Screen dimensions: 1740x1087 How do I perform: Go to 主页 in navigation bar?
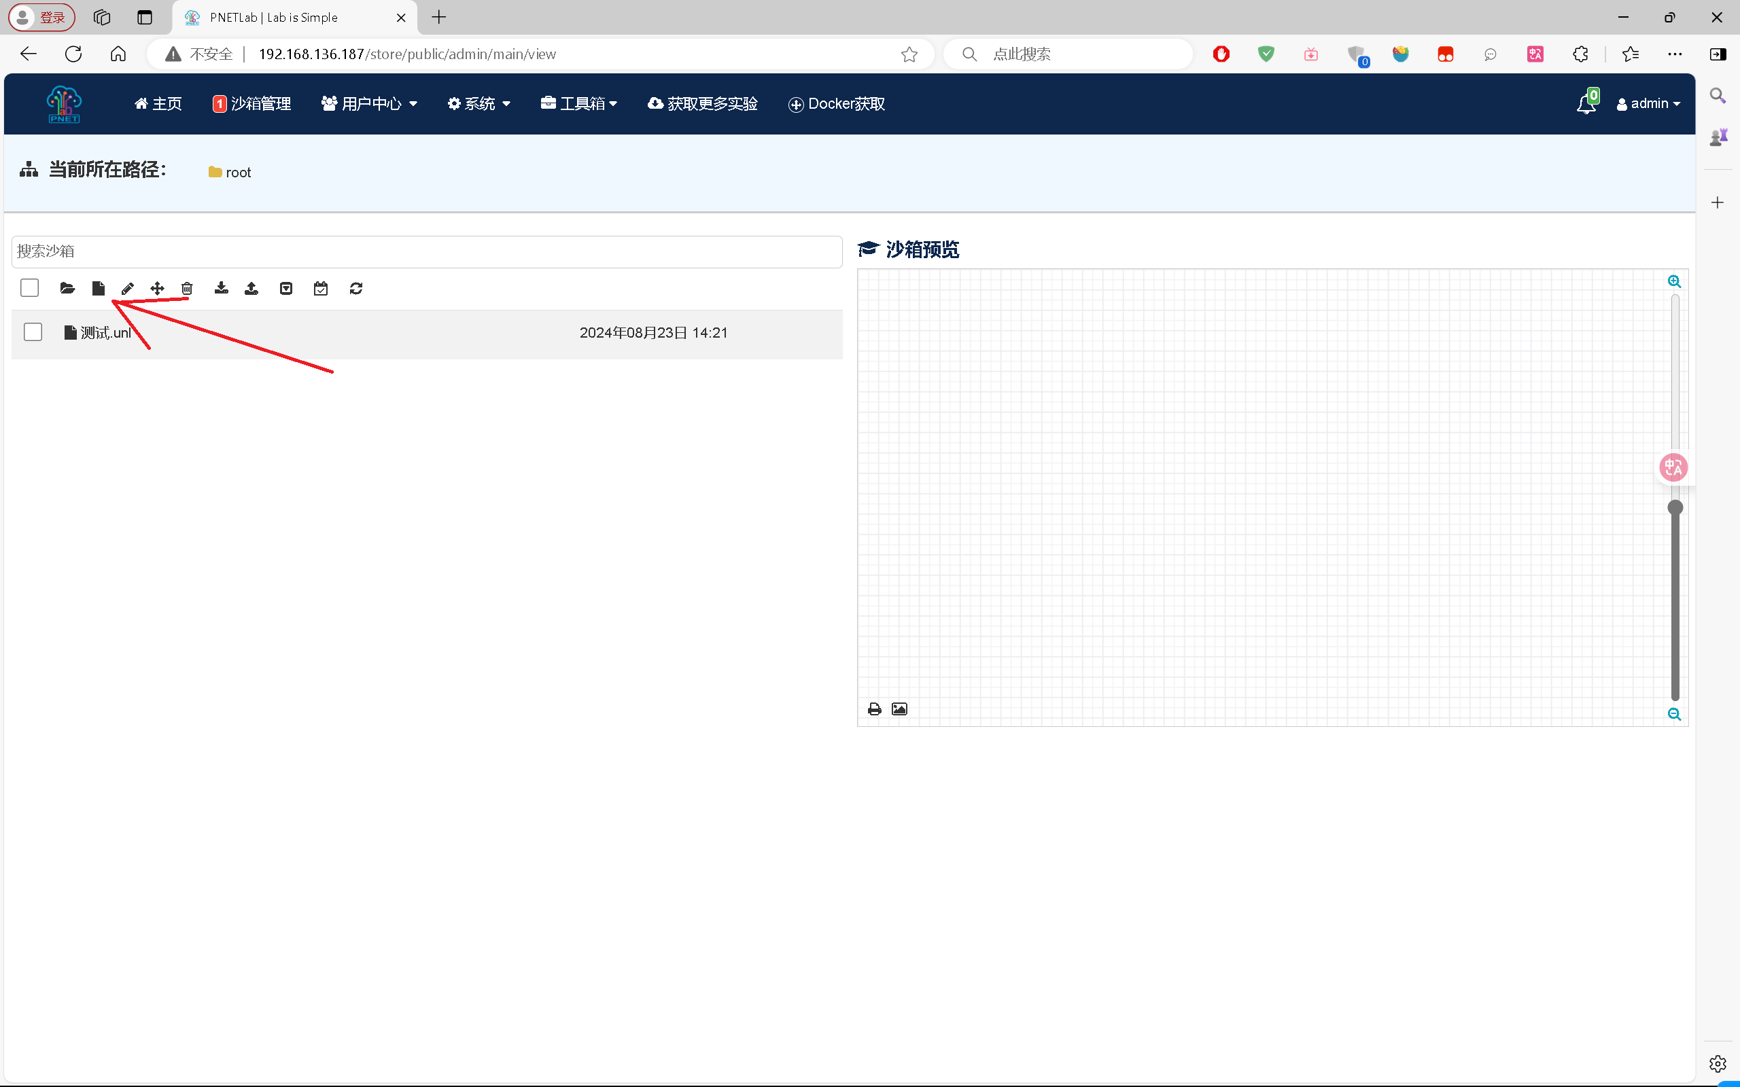click(x=158, y=103)
